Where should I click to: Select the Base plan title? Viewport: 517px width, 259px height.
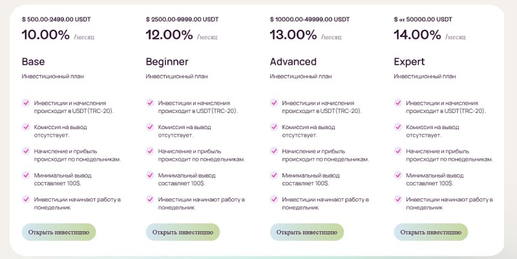(x=34, y=61)
